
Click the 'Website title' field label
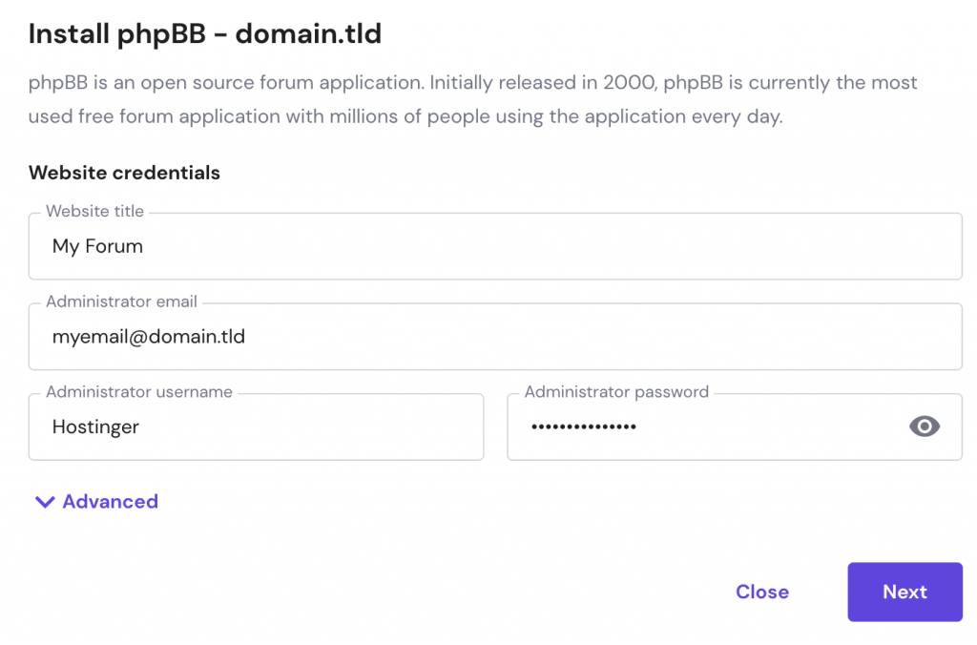(94, 211)
